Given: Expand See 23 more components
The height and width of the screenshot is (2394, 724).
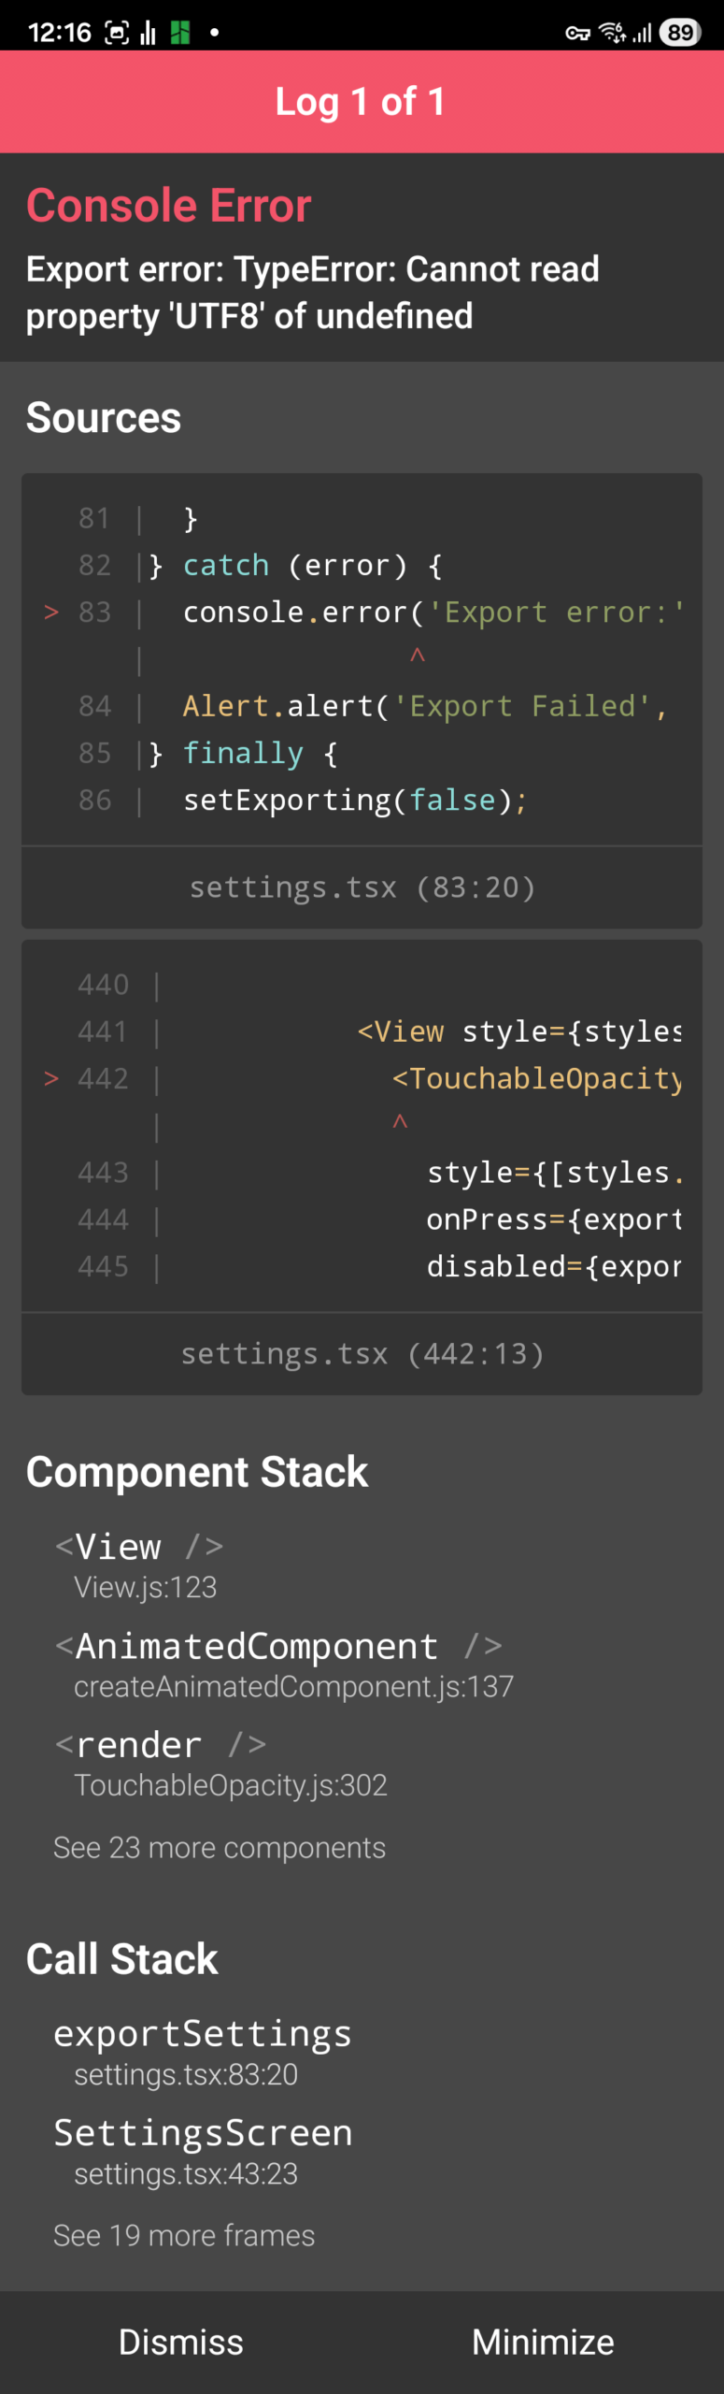Looking at the screenshot, I should tap(220, 1847).
